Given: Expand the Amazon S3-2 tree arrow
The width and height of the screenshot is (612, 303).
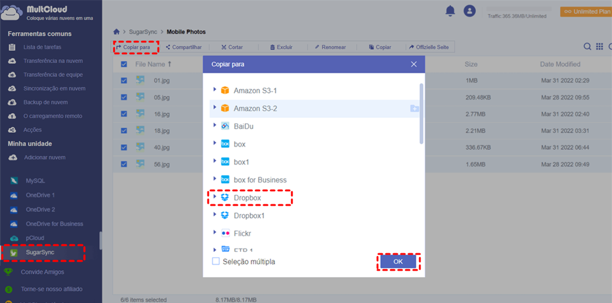Looking at the screenshot, I should 215,108.
